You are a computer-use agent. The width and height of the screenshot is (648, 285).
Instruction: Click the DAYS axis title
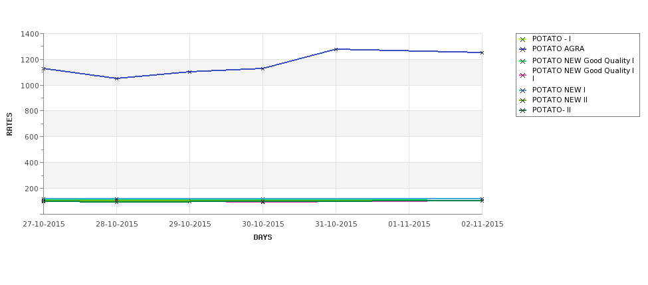coord(263,238)
